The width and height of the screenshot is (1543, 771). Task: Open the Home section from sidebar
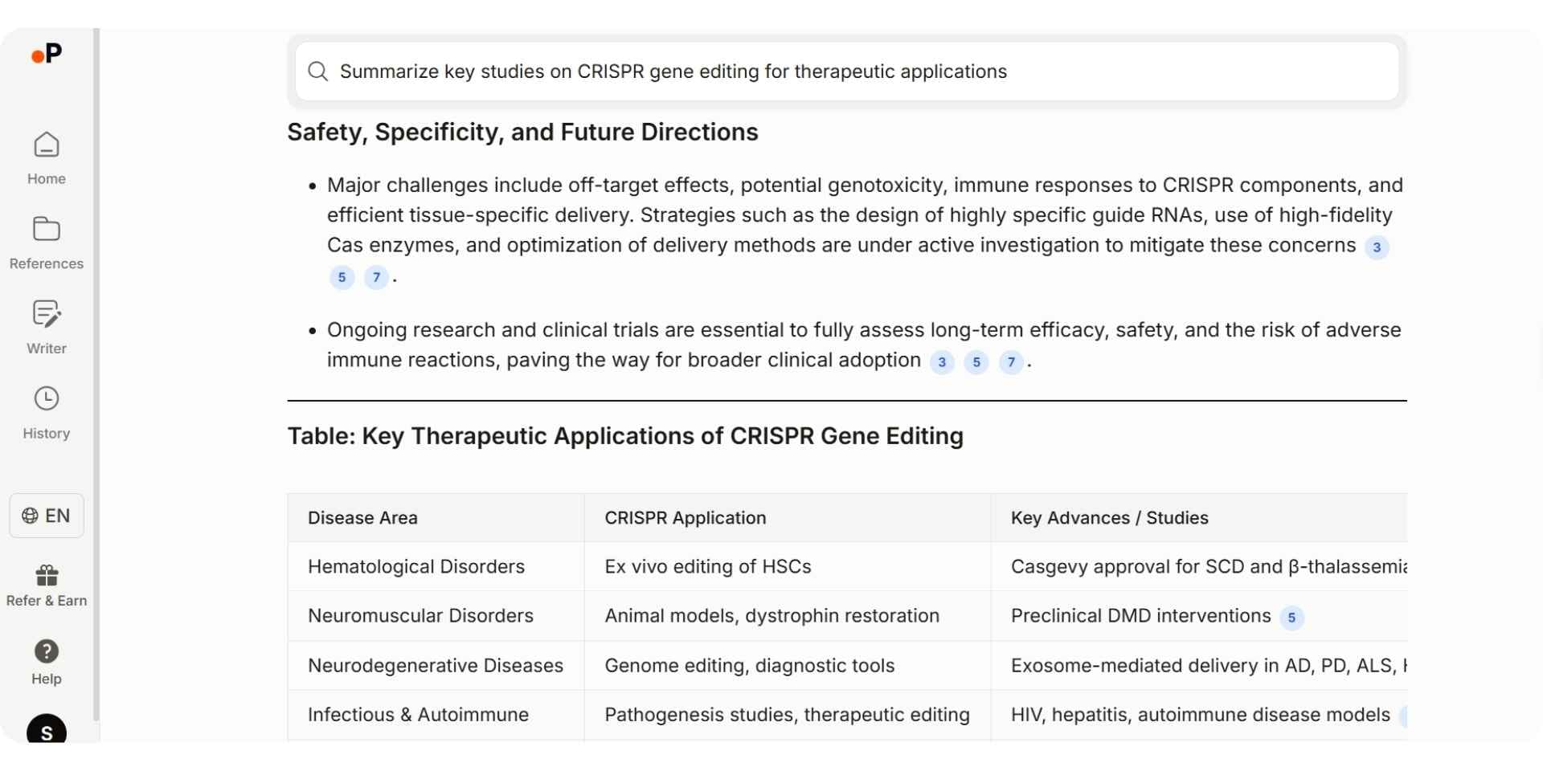click(x=46, y=157)
